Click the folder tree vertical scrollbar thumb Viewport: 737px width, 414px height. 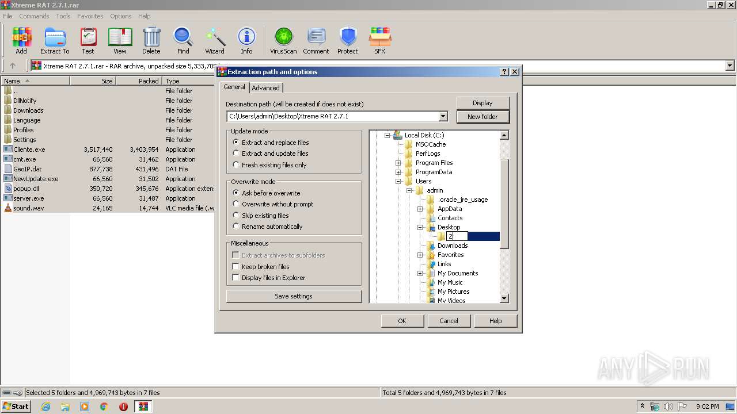coord(504,204)
